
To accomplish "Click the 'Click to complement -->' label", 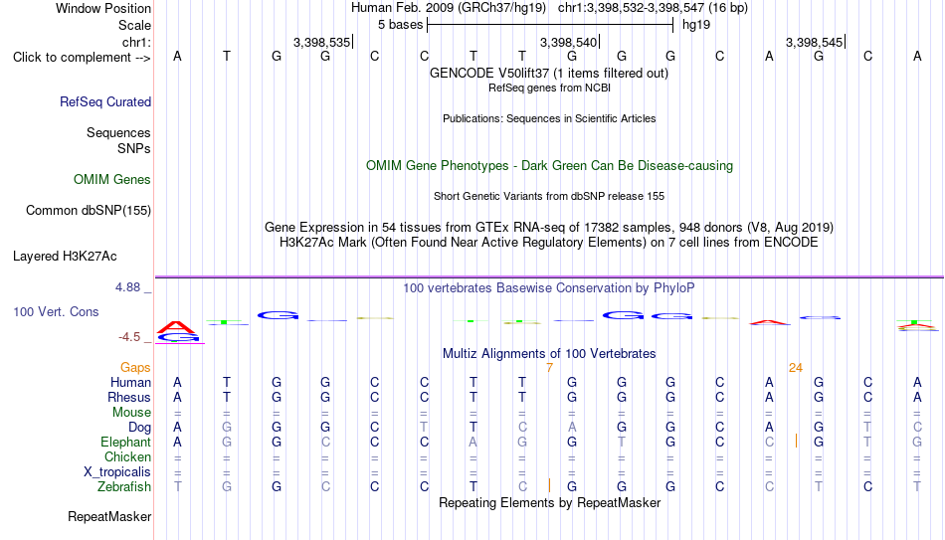I will pos(82,58).
